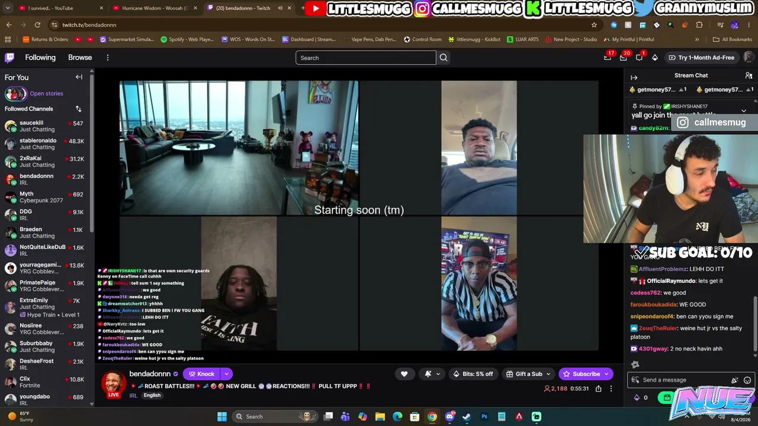Open saucekill channel in sidebar
Screen dimensions: 758x426
coord(45,126)
